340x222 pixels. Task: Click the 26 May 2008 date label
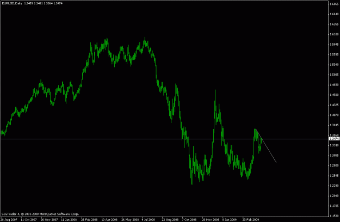pyautogui.click(x=129, y=220)
